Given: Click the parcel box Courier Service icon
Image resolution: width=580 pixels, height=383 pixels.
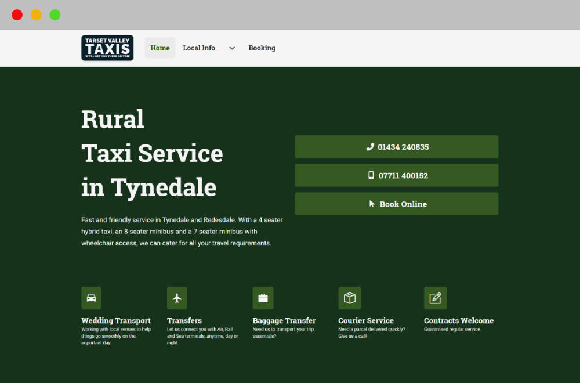Looking at the screenshot, I should click(350, 298).
